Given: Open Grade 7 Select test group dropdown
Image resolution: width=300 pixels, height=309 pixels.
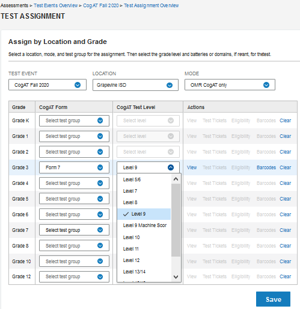Looking at the screenshot, I should (74, 230).
